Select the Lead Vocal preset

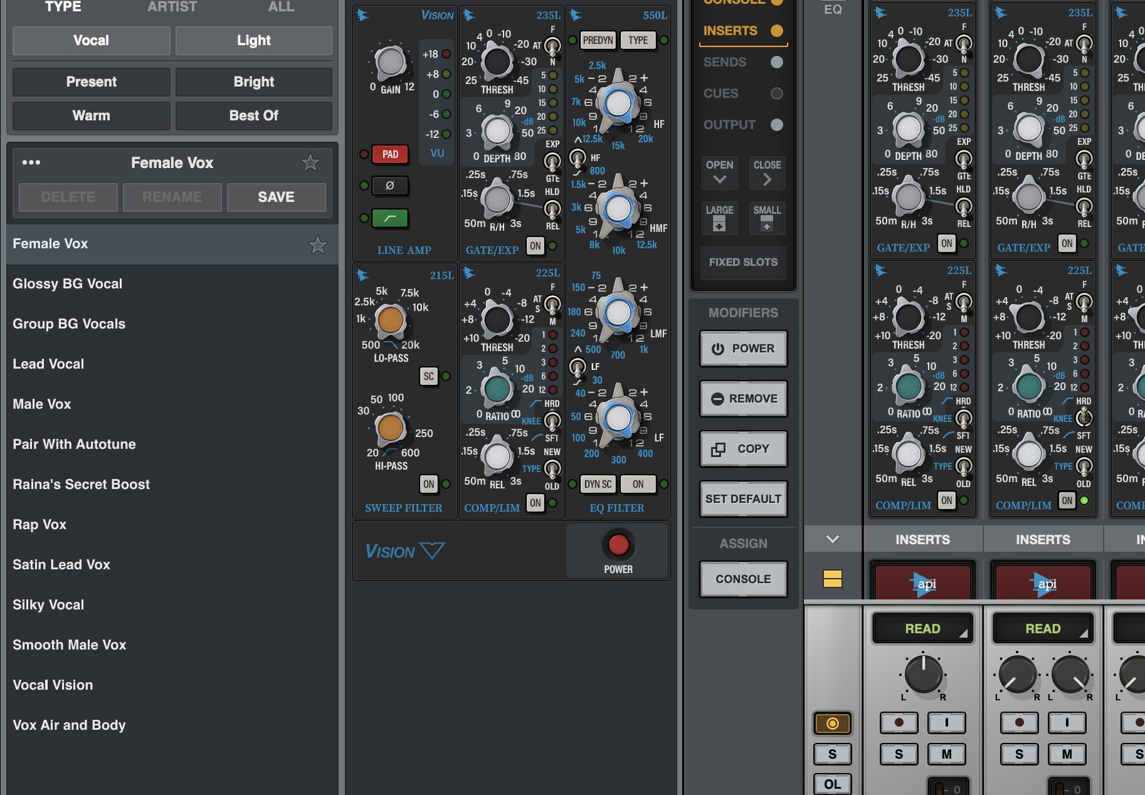[x=172, y=364]
